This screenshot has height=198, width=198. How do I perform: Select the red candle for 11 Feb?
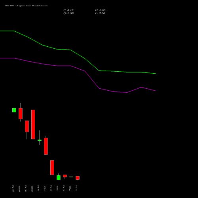coord(46,146)
